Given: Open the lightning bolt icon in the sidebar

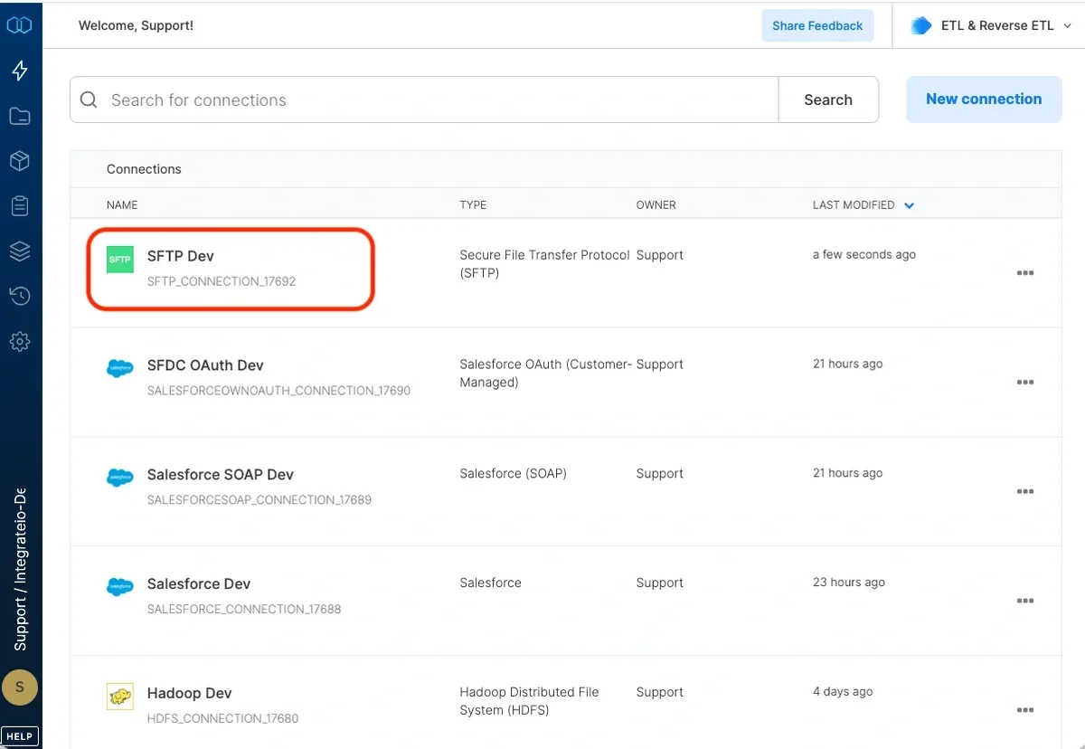Looking at the screenshot, I should [20, 71].
